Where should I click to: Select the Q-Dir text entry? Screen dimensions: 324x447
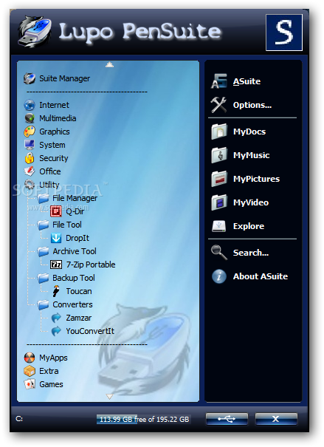pos(75,211)
